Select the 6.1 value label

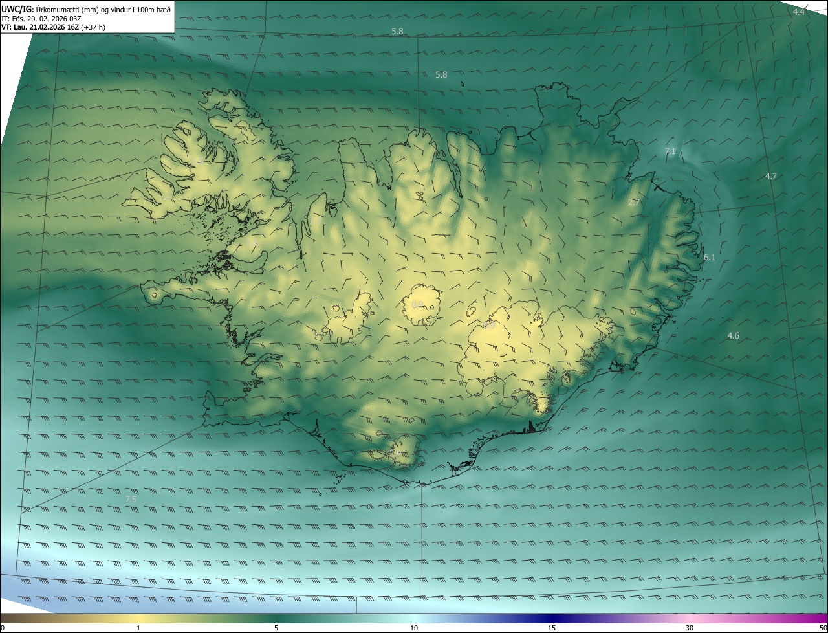point(710,257)
